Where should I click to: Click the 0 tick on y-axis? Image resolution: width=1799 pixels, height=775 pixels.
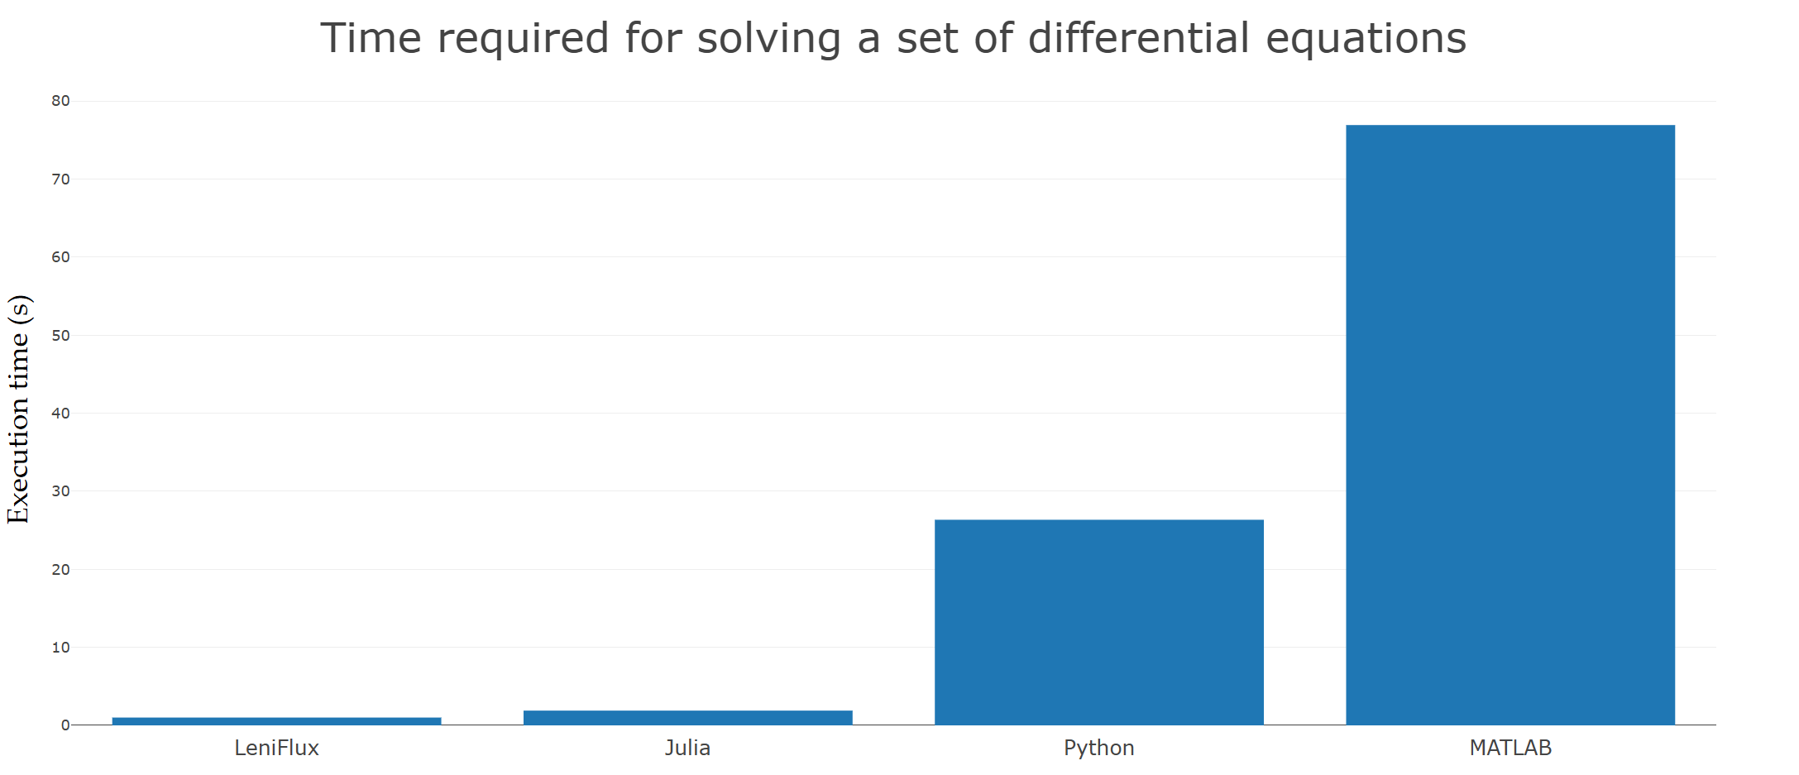pos(65,725)
